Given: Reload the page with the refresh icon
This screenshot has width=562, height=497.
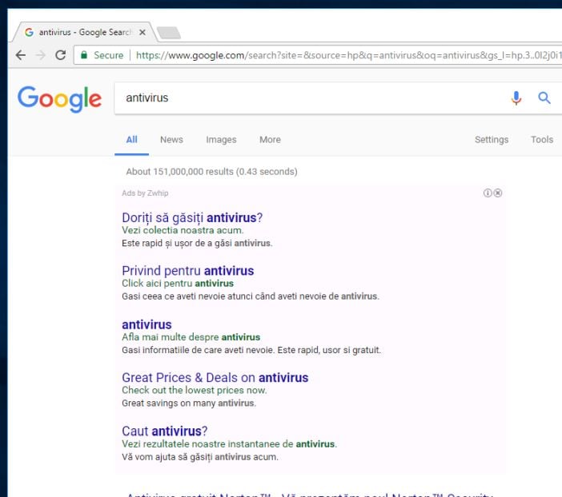Looking at the screenshot, I should [x=61, y=55].
